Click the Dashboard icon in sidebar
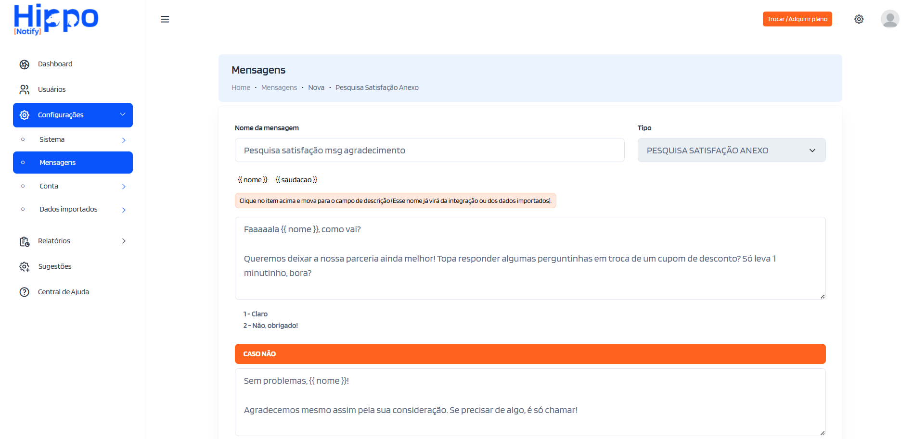The width and height of the screenshot is (913, 439). 25,64
